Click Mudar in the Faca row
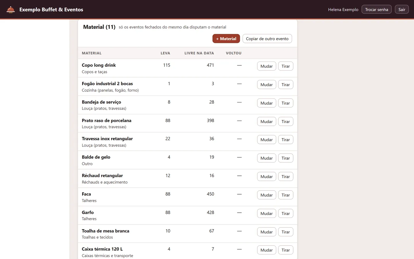The image size is (414, 259). click(267, 195)
